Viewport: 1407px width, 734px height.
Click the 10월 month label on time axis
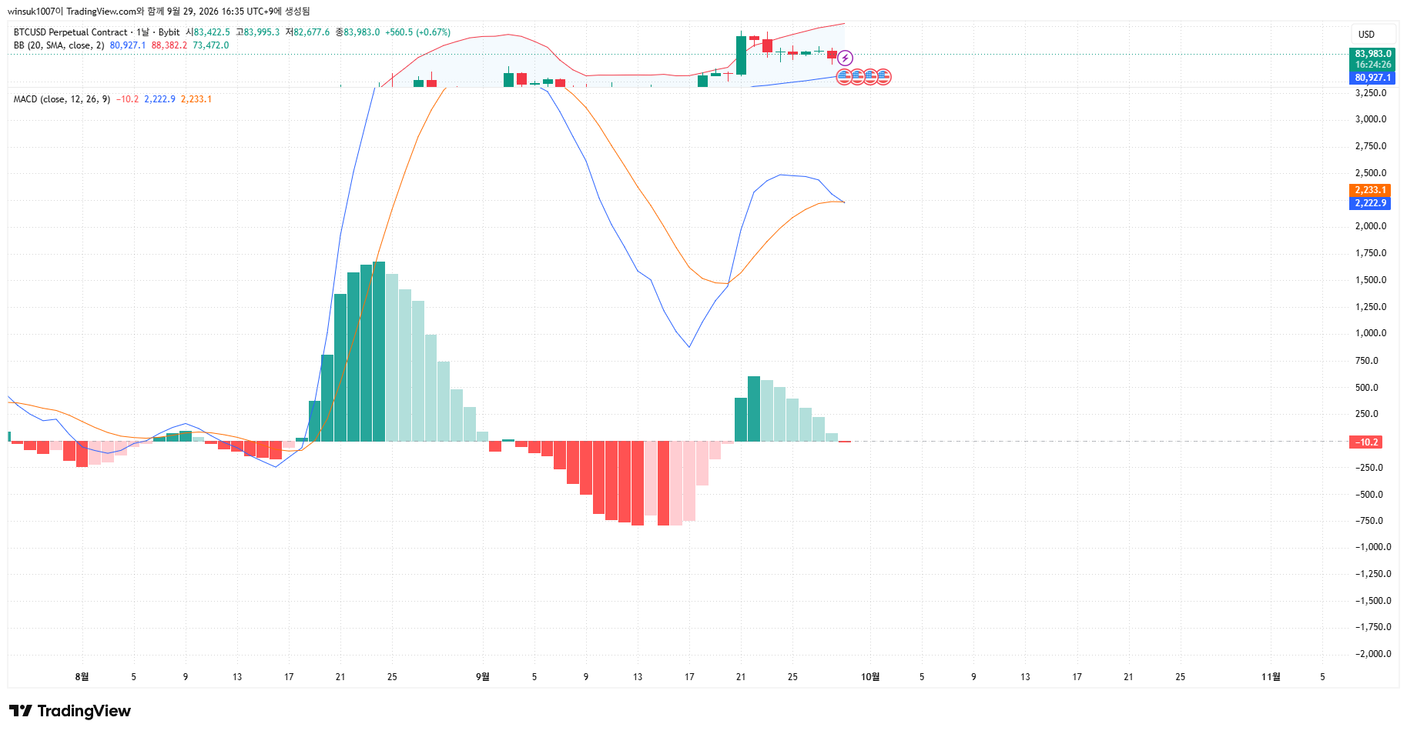click(x=870, y=677)
